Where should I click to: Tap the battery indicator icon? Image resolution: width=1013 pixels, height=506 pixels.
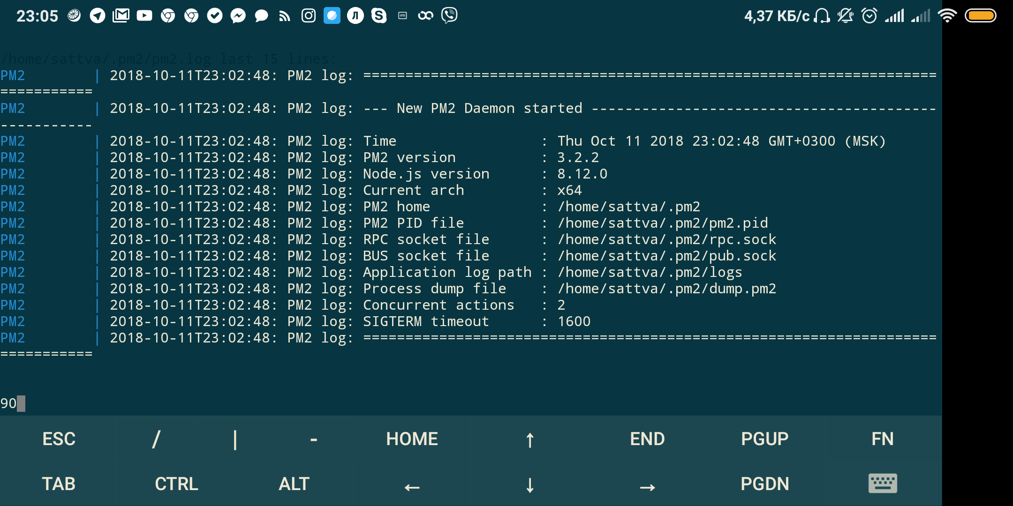[x=981, y=16]
